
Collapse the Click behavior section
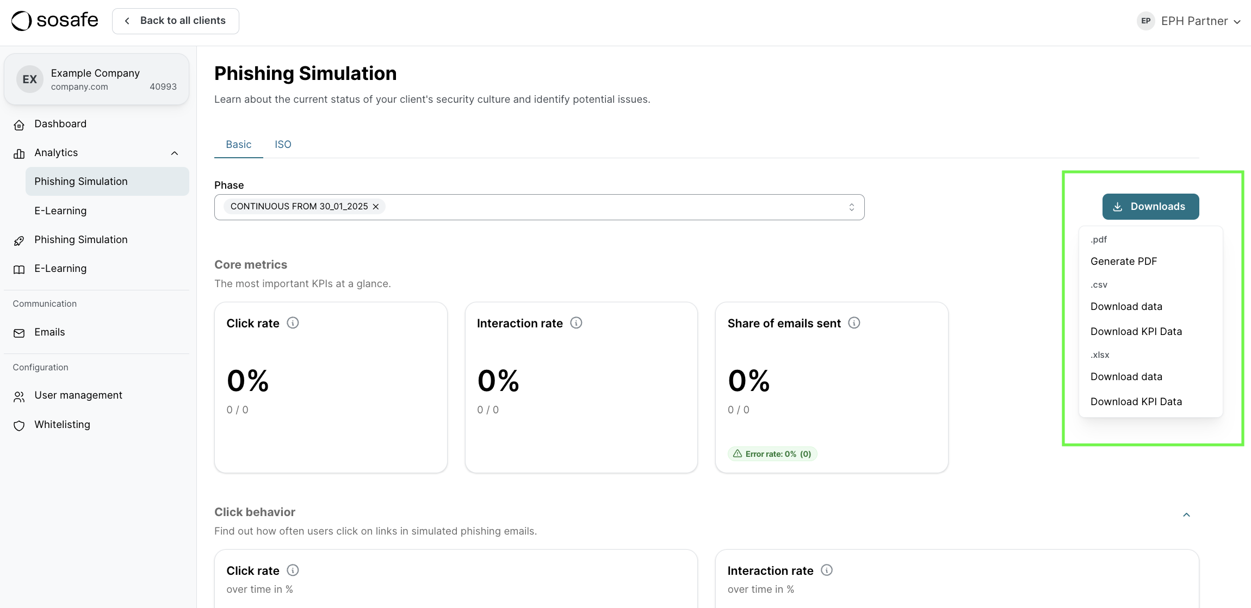pos(1186,514)
